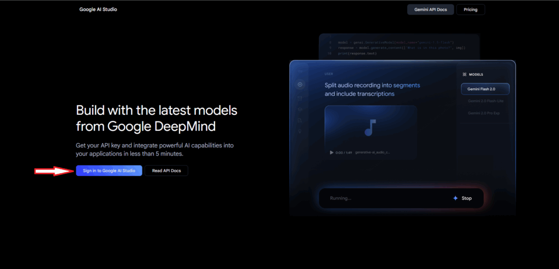Image resolution: width=559 pixels, height=269 pixels.
Task: Click the grid icon next to MODELS
Action: [464, 75]
